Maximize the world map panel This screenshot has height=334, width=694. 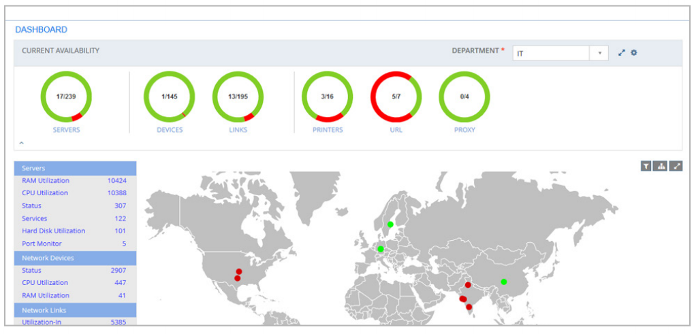pos(676,166)
